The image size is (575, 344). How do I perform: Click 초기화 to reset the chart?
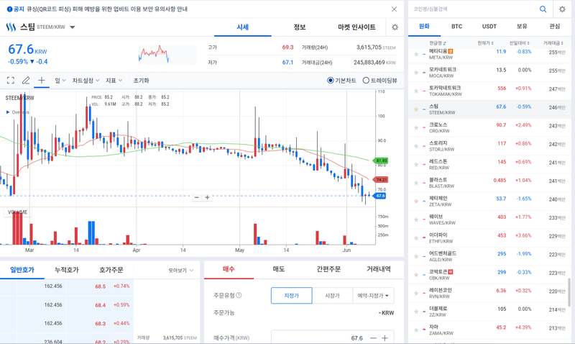pos(141,81)
